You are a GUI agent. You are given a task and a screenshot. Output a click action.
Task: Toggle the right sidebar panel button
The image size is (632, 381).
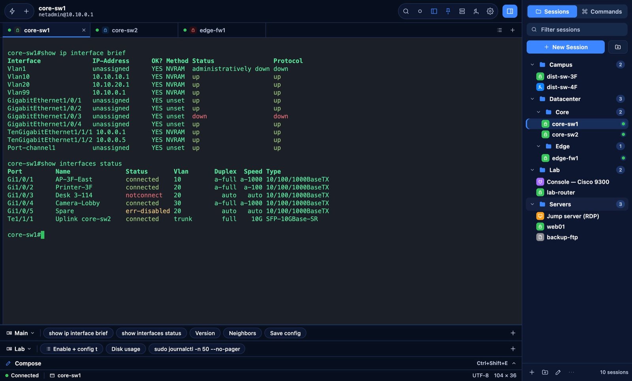tap(510, 11)
